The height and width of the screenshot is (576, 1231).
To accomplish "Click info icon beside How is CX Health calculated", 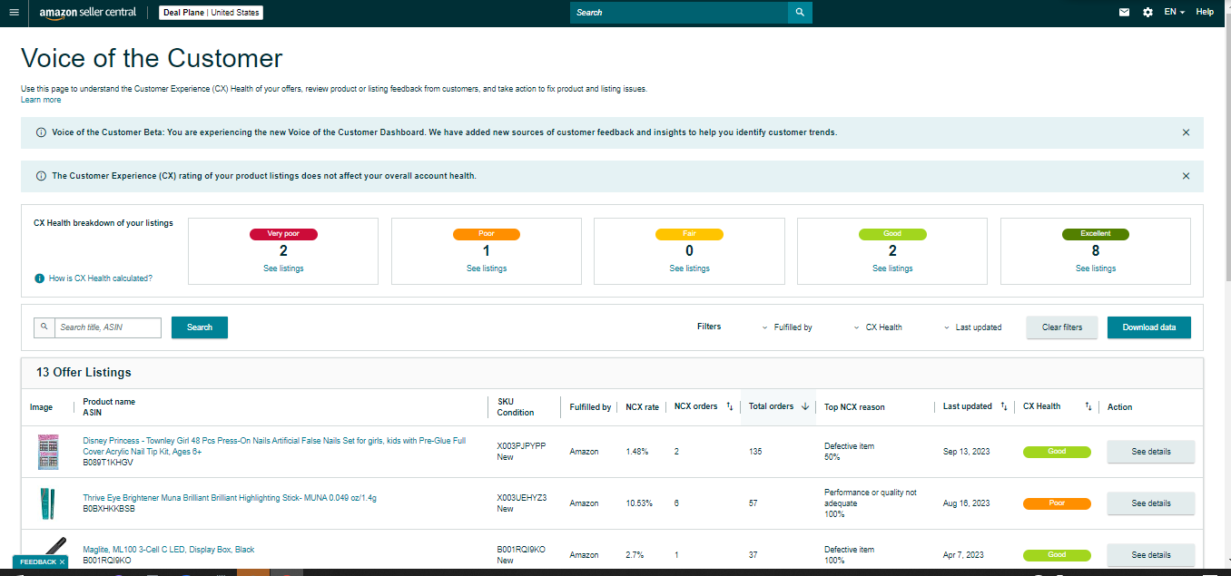I will tap(39, 278).
